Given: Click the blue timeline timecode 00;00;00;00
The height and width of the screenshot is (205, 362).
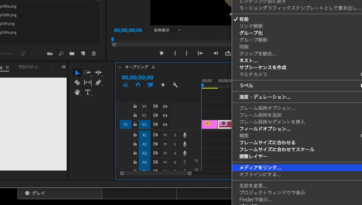Looking at the screenshot, I should (x=137, y=77).
